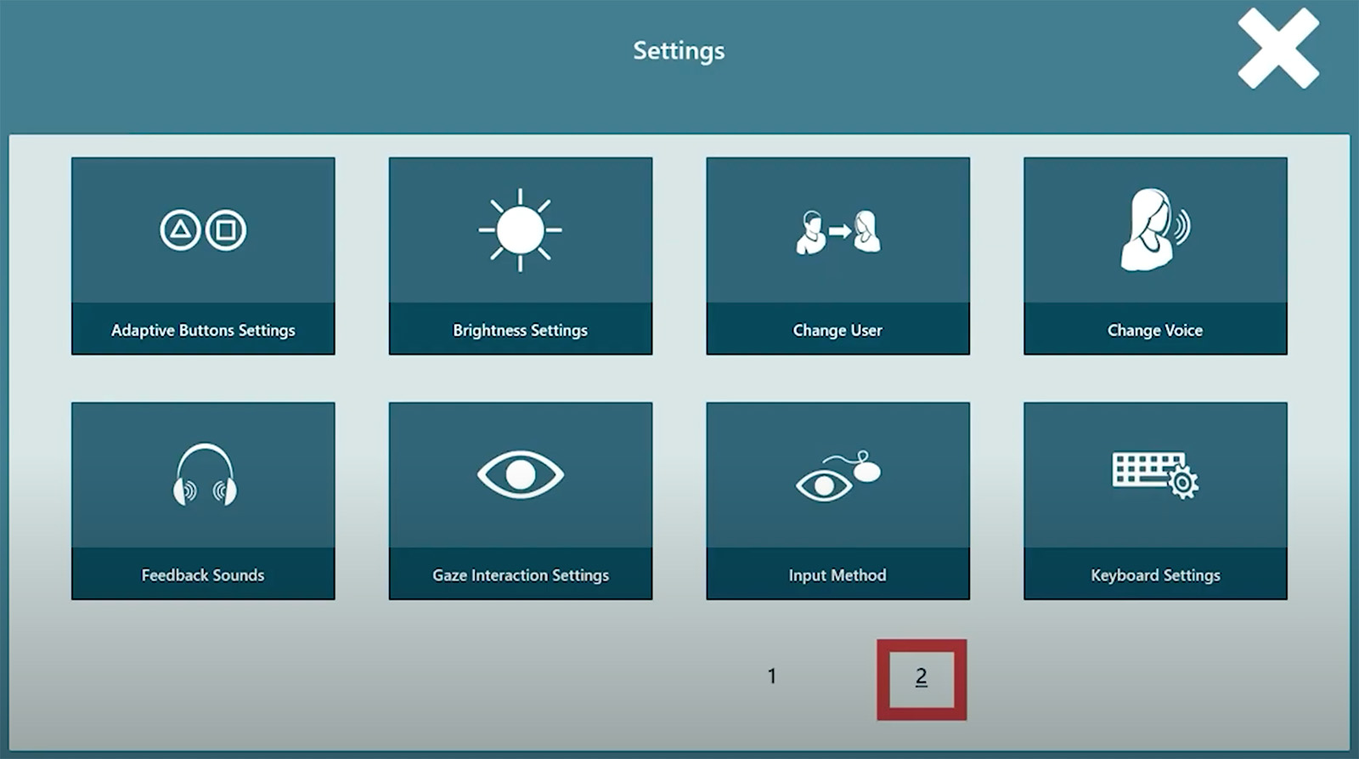Click the Adaptive Buttons triangle-square icon
Viewport: 1359px width, 759px height.
203,230
